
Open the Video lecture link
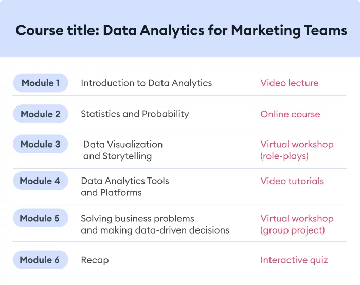pos(289,83)
